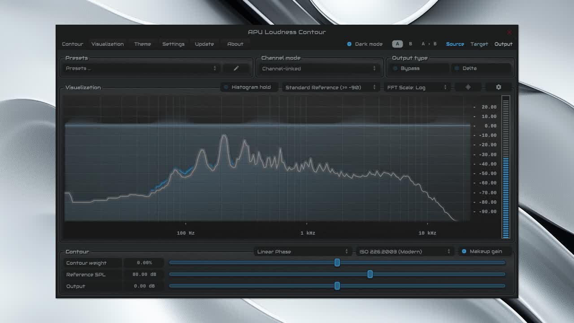
Task: Turn on Histogram hold
Action: 226,87
